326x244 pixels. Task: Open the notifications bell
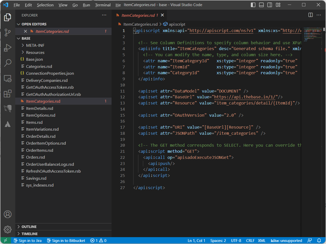319,240
